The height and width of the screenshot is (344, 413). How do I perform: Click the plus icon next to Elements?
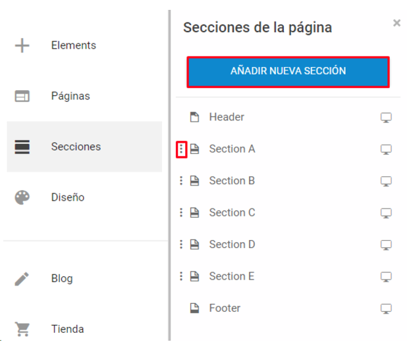point(22,45)
